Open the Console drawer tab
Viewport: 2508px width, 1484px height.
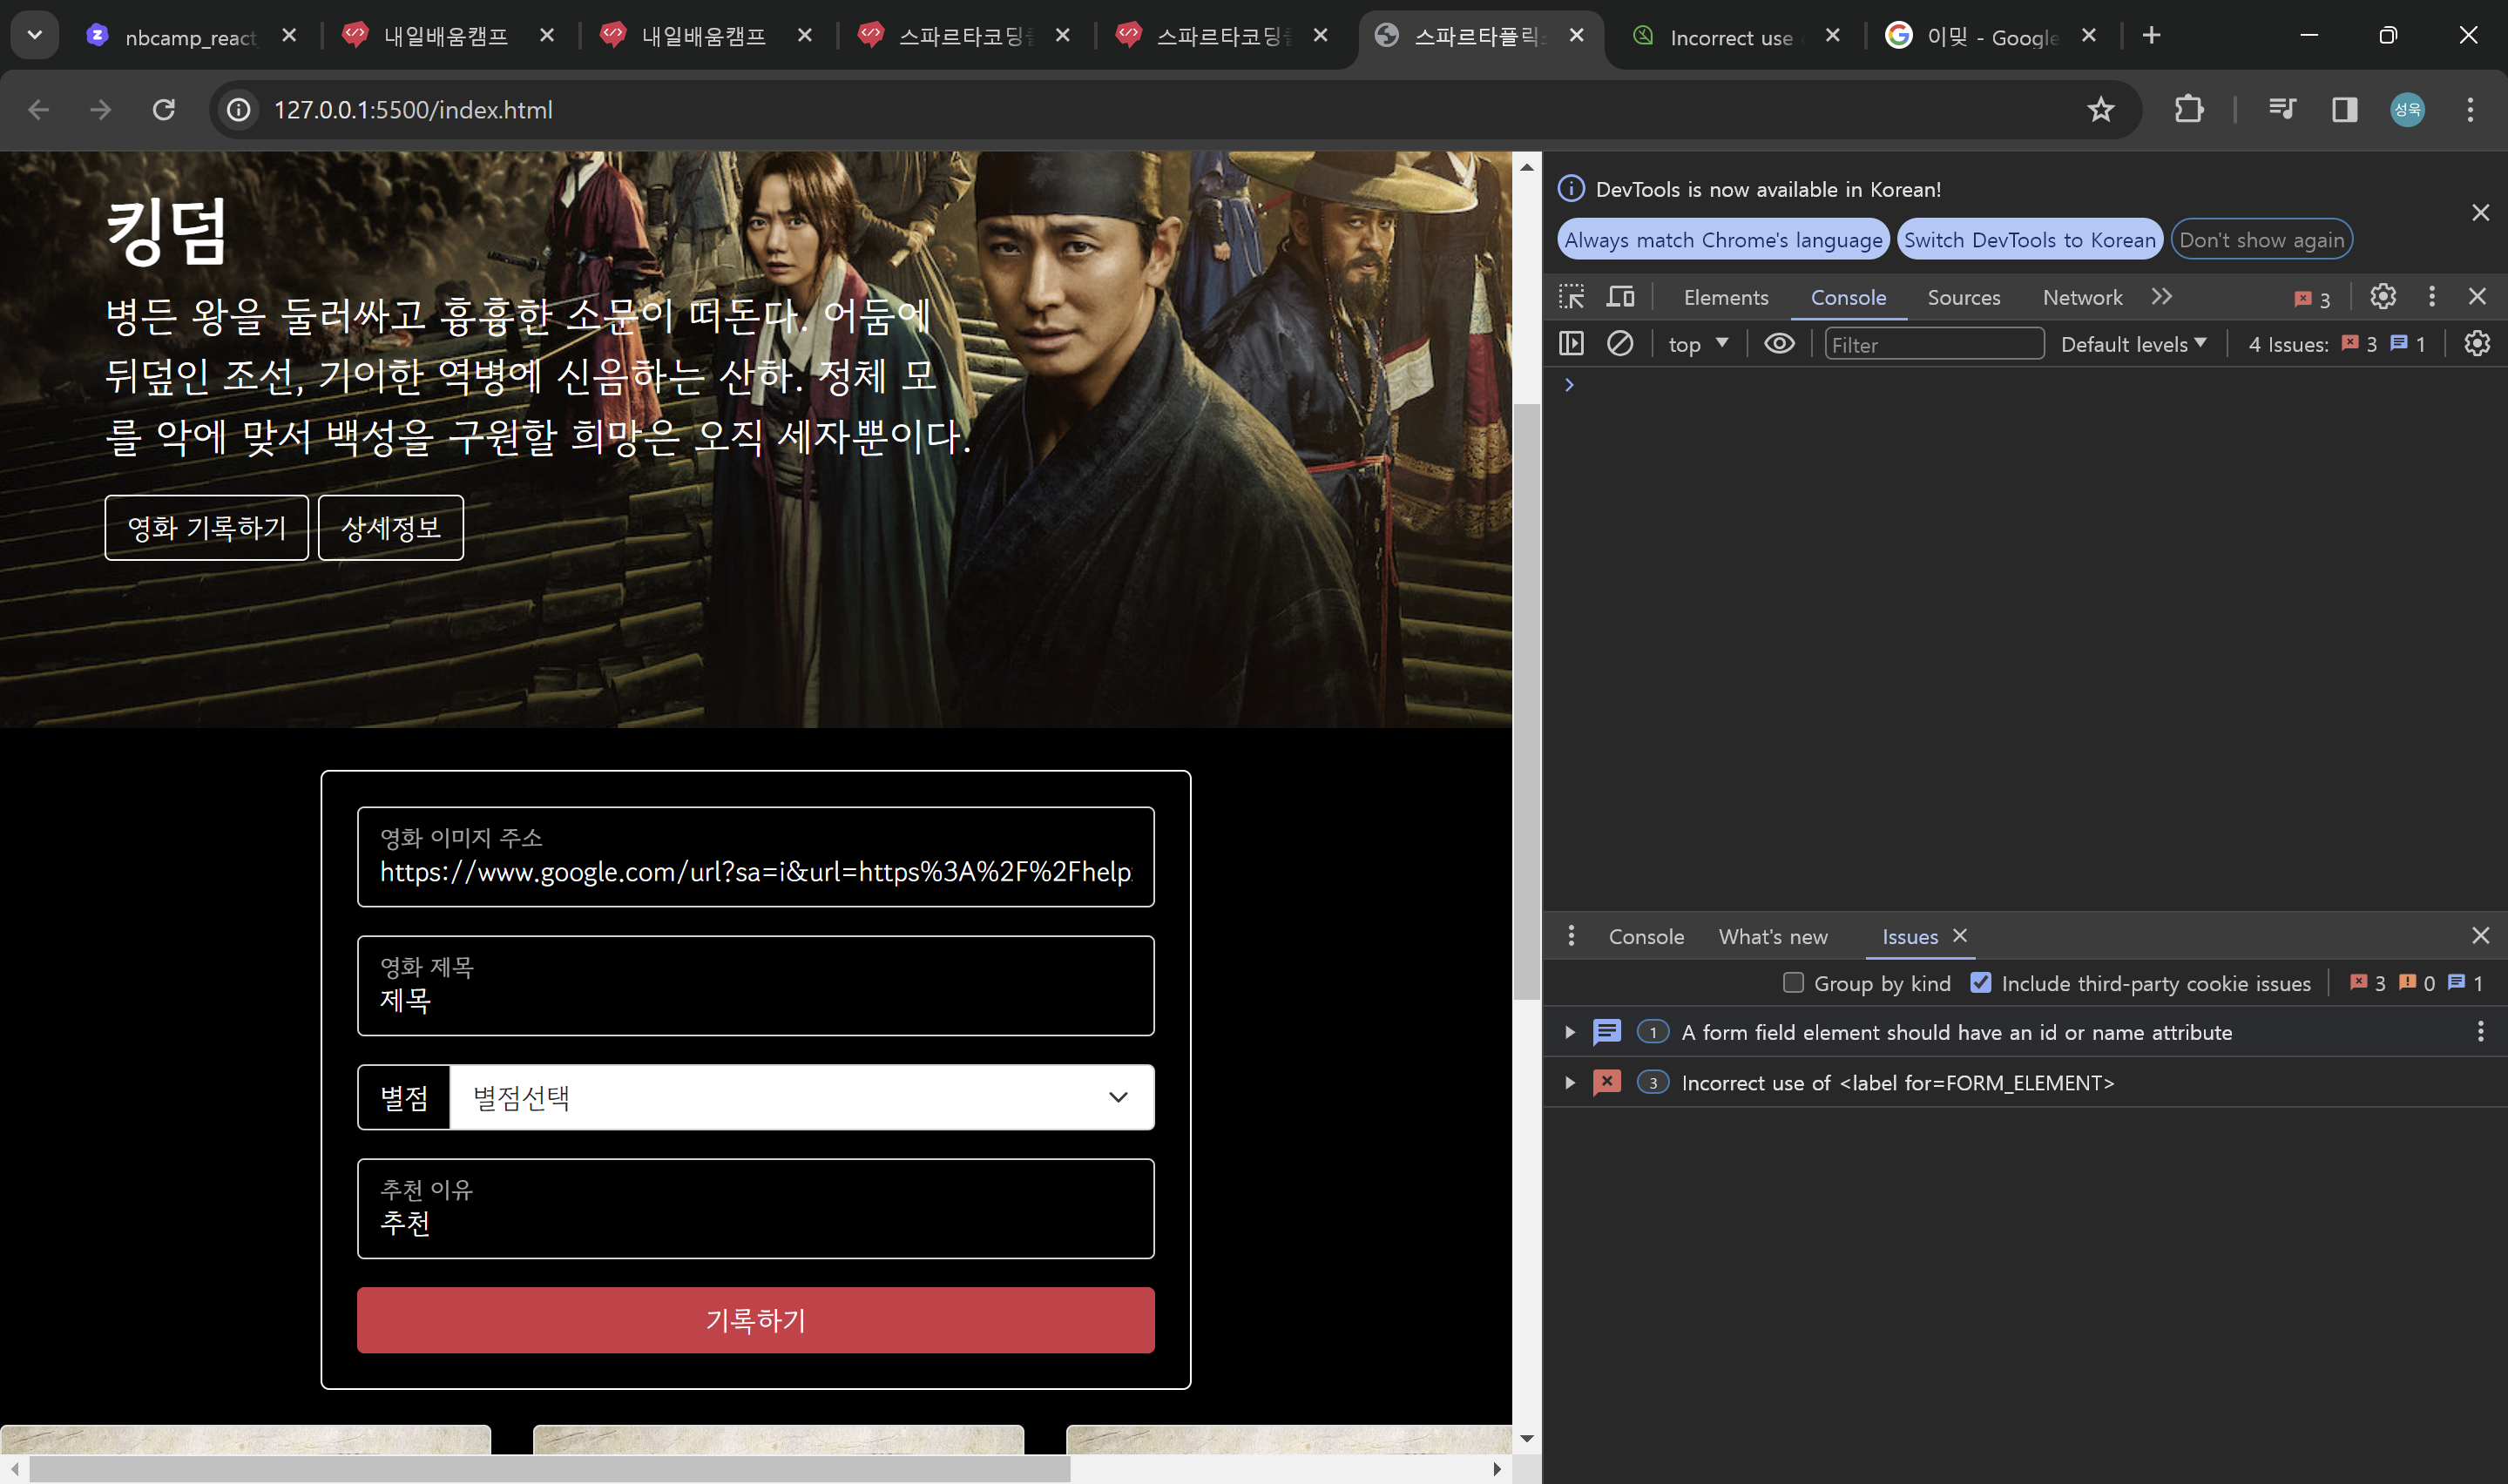click(1646, 937)
